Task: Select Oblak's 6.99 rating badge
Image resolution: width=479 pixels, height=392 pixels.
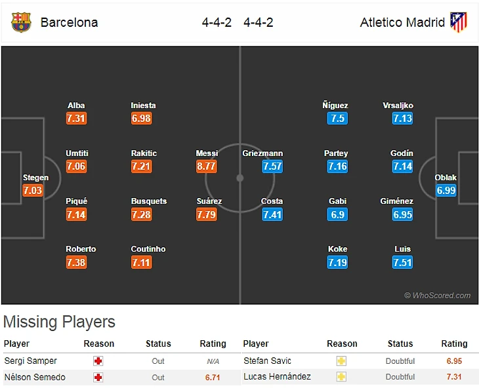Action: click(x=446, y=191)
